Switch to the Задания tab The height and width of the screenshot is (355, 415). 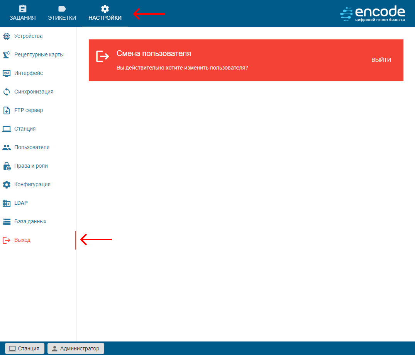(22, 14)
